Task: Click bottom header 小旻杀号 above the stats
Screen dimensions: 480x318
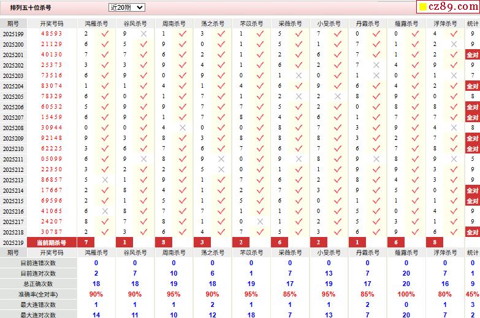Action: pos(329,253)
